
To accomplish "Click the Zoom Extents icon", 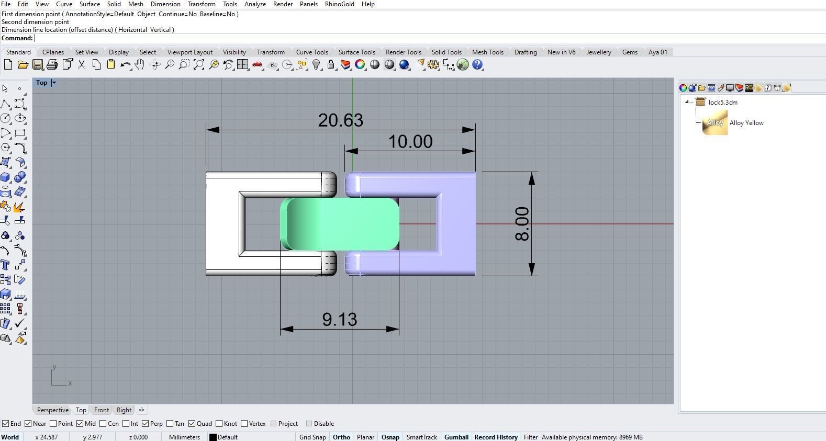I will (199, 64).
